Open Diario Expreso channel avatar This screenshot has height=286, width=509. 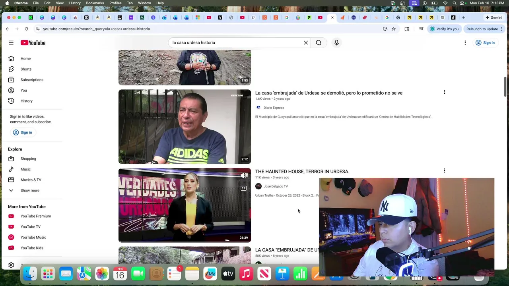click(x=258, y=108)
